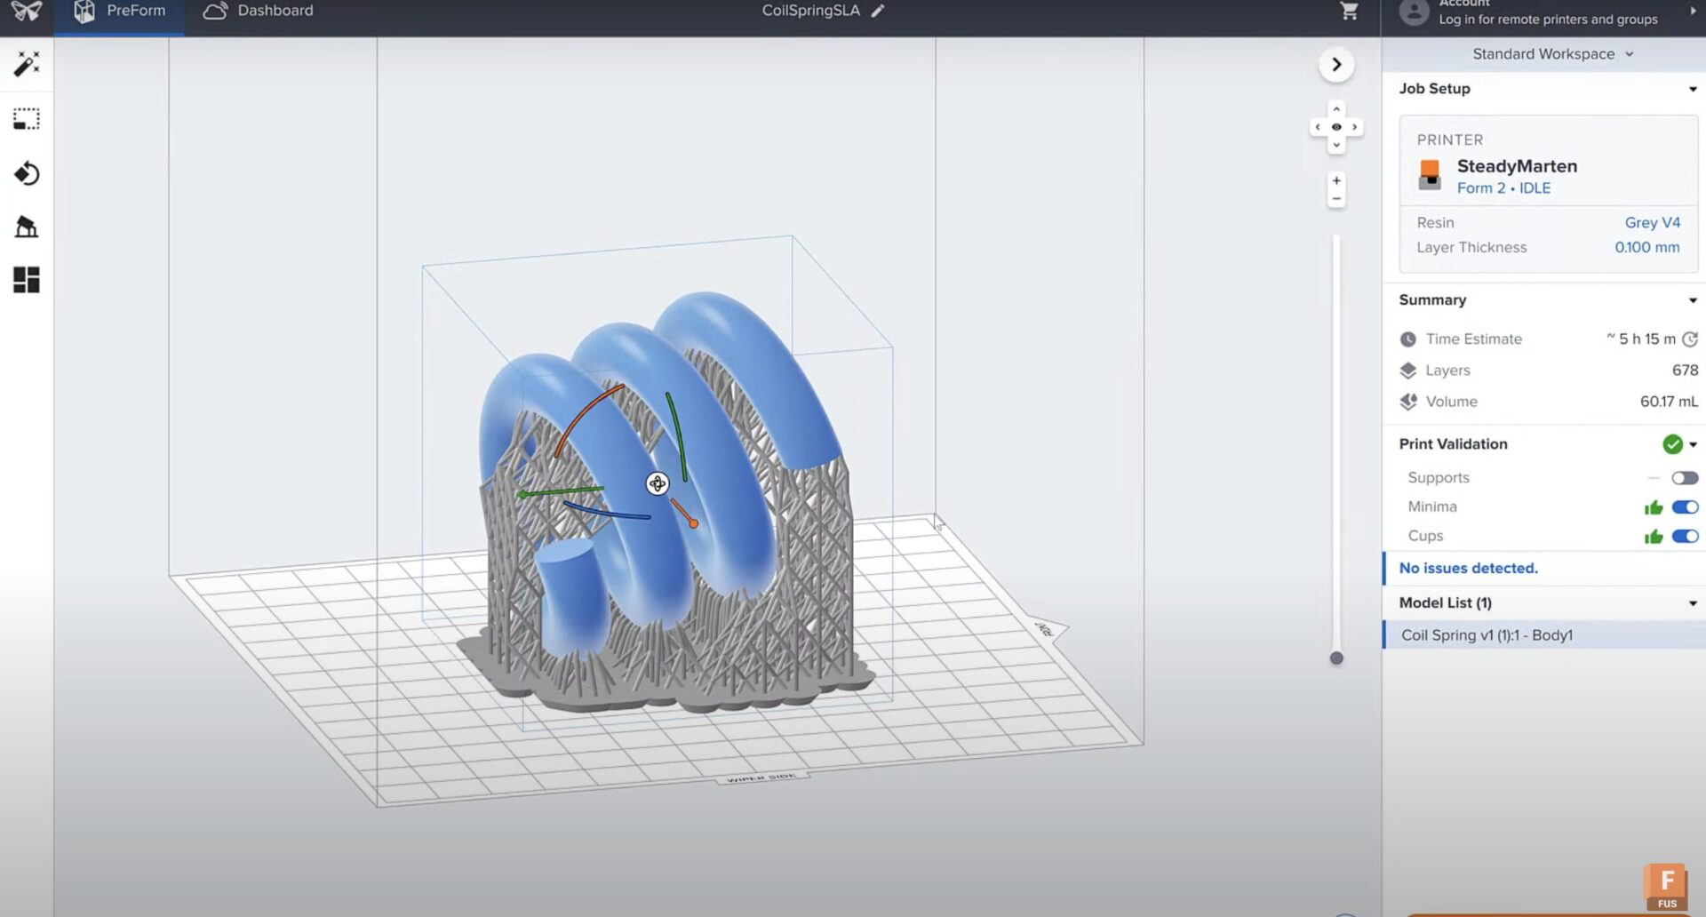Screen dimensions: 1706x917
Task: Click the zoom out minus button
Action: point(1336,198)
